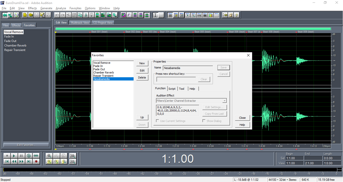Click the Play Looped infinity button
Screen dimensions: 343x182
coord(36,156)
